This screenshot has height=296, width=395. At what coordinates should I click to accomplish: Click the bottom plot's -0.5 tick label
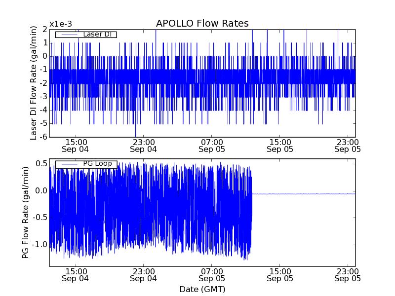click(40, 218)
